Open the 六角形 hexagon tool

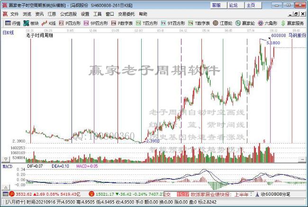click(268, 23)
